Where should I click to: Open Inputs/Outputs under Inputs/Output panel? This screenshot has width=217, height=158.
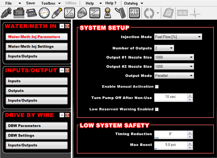(37, 100)
